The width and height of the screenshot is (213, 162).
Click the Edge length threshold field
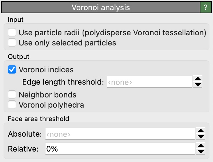click(149, 82)
